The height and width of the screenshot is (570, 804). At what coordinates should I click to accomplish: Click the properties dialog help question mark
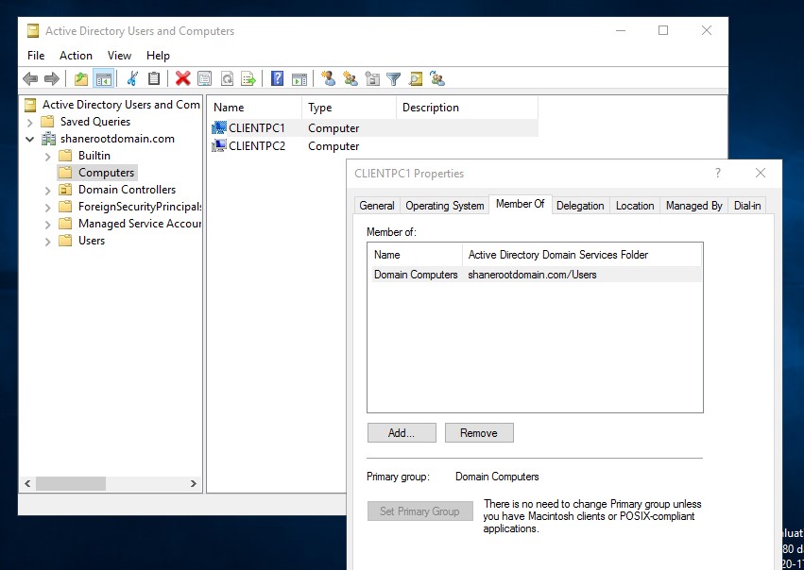tap(718, 173)
